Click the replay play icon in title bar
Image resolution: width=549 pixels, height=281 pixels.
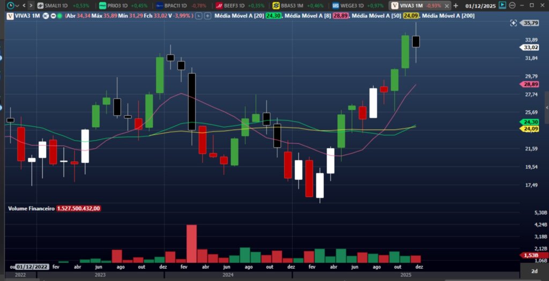click(x=502, y=5)
